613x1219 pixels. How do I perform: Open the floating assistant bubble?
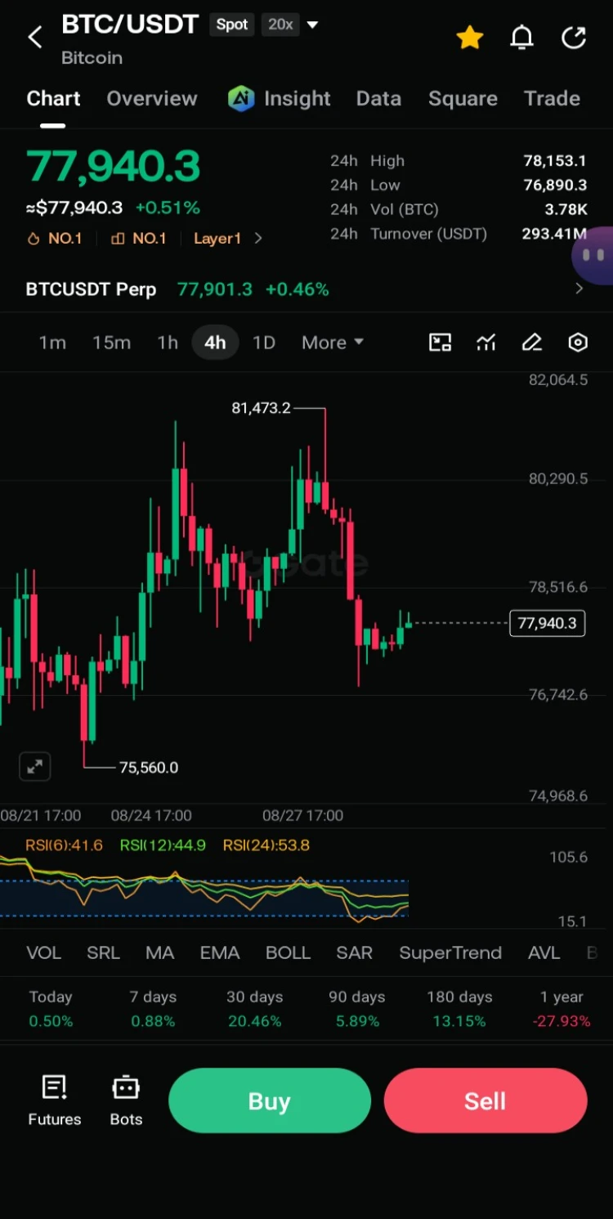point(593,256)
